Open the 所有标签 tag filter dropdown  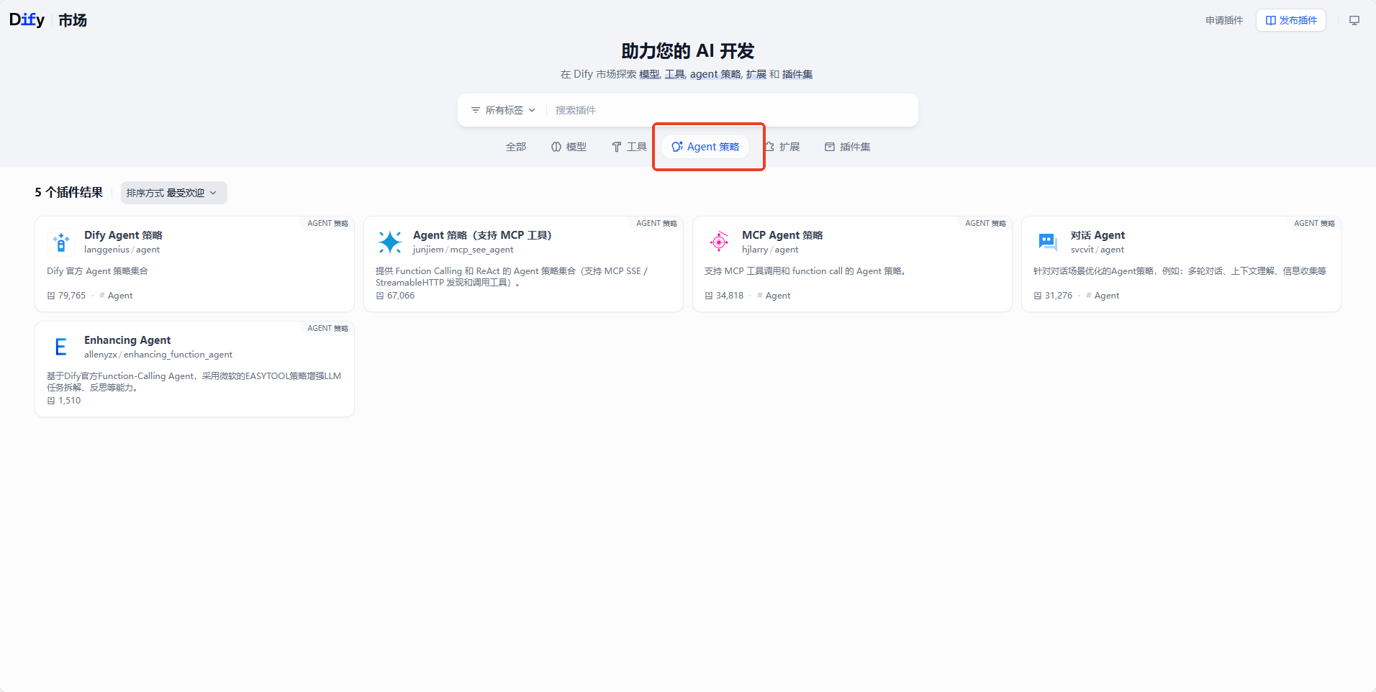(503, 110)
